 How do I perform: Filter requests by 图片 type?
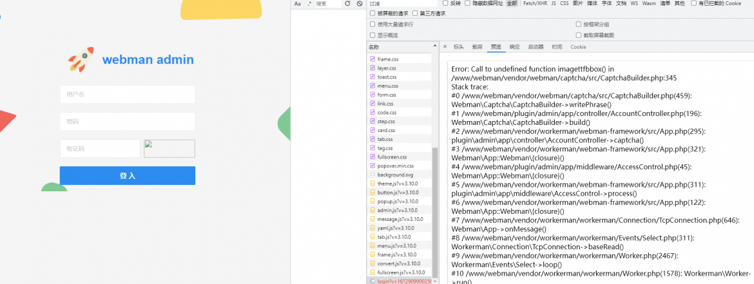[578, 3]
